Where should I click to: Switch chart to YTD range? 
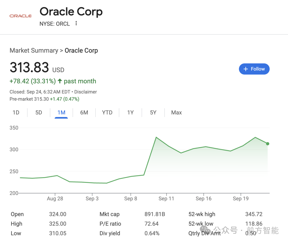click(x=107, y=112)
